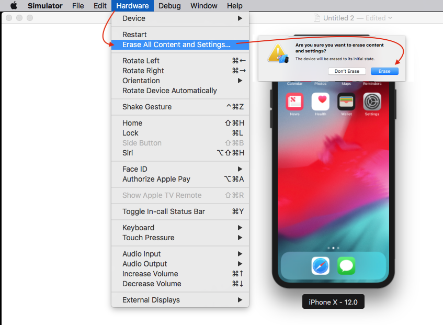Expand the Orientation submenu
443x325 pixels.
(180, 81)
